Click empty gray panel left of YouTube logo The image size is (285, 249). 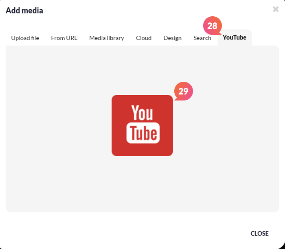pos(57,126)
